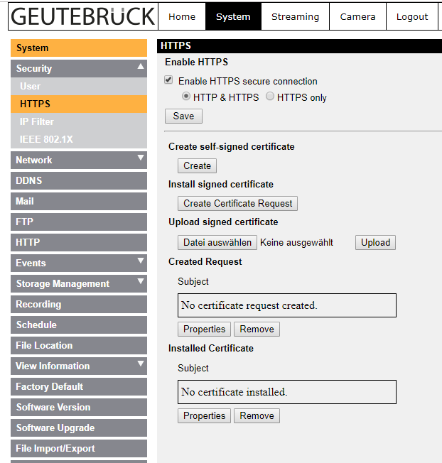Image resolution: width=442 pixels, height=463 pixels.
Task: Open the Streaming tab
Action: coord(295,16)
